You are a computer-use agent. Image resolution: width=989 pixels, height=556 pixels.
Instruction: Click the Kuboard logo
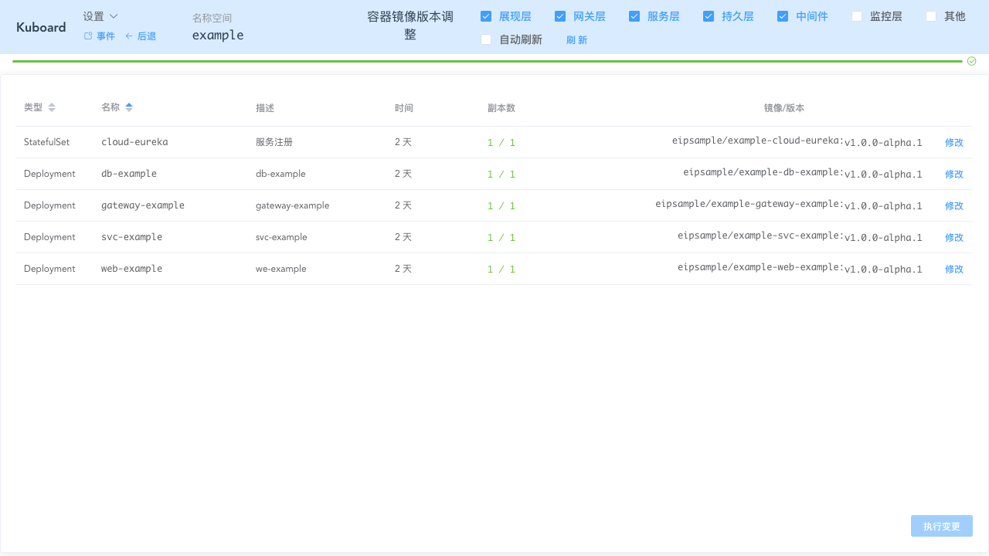point(41,27)
